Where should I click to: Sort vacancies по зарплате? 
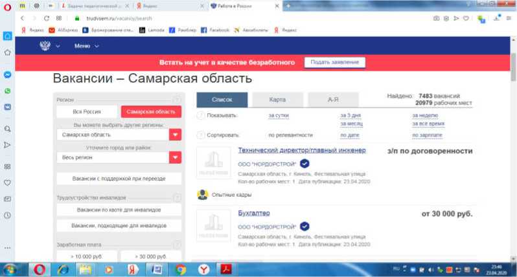tap(428, 135)
